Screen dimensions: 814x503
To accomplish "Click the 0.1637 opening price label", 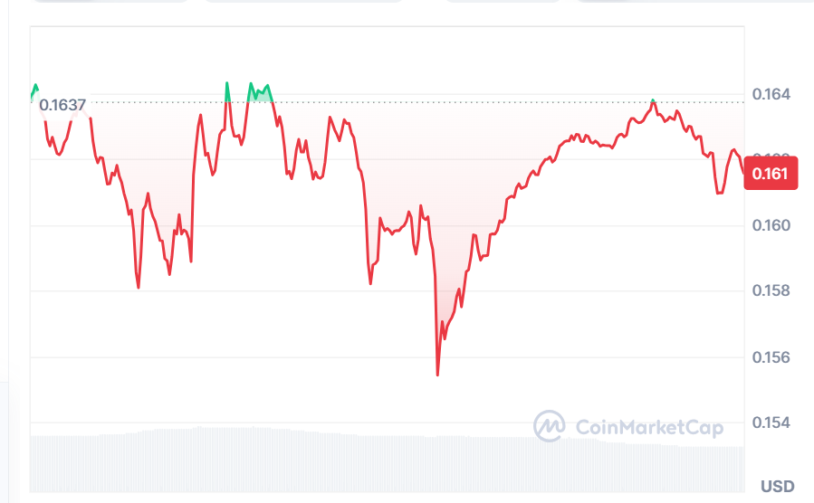I will (x=62, y=105).
